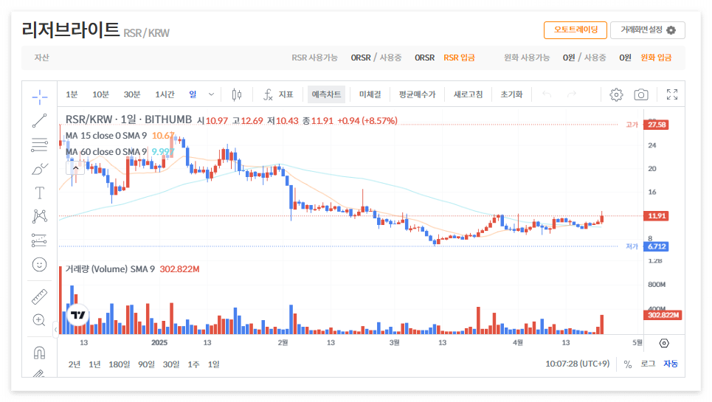Click 새로고침 refresh button

point(469,94)
